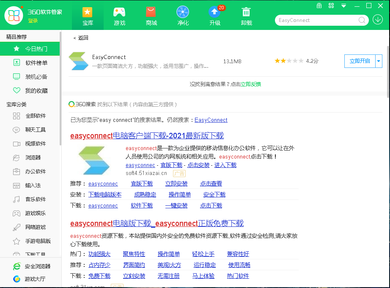
Task: Click the 立即安装 link in 推荐 row
Action: tap(176, 184)
